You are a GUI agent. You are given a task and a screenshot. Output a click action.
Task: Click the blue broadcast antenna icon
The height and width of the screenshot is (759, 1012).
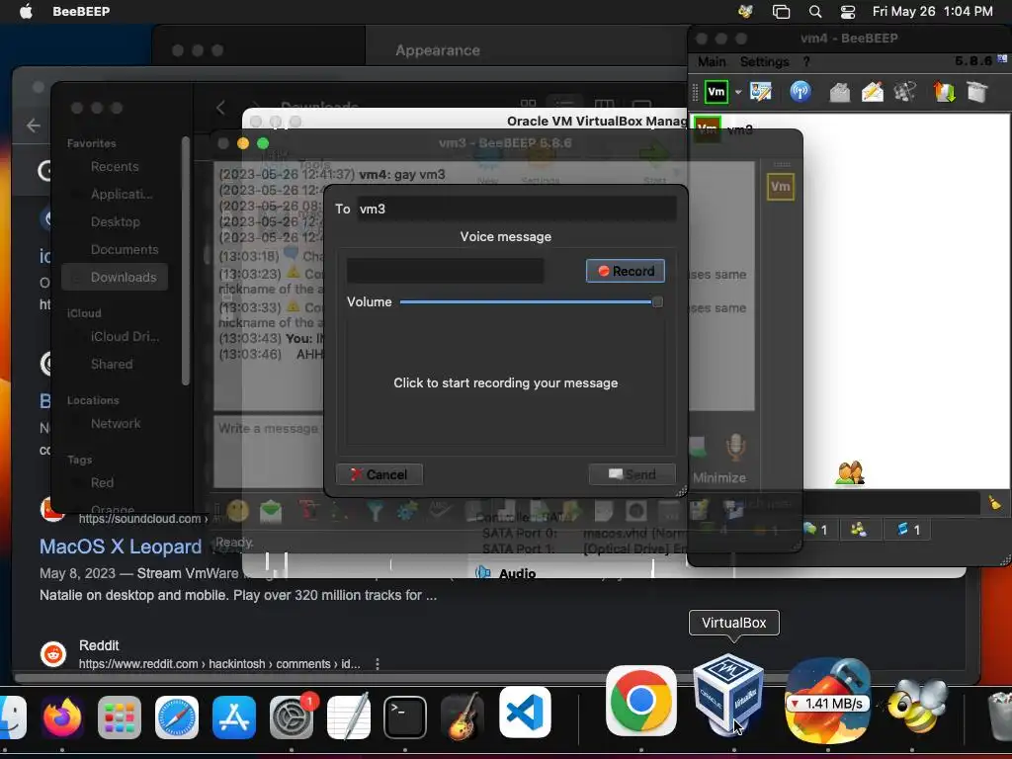click(x=801, y=92)
